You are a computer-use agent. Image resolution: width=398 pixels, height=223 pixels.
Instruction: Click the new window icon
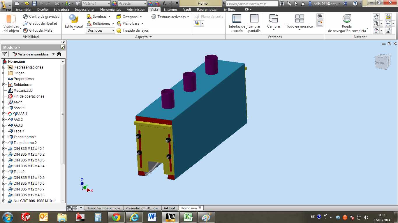tap(320, 24)
